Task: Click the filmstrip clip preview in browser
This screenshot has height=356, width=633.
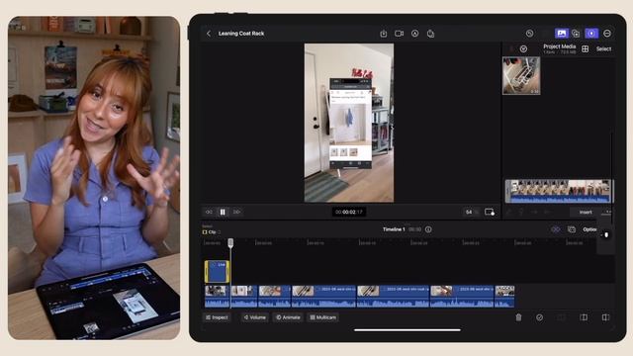Action: click(x=559, y=191)
